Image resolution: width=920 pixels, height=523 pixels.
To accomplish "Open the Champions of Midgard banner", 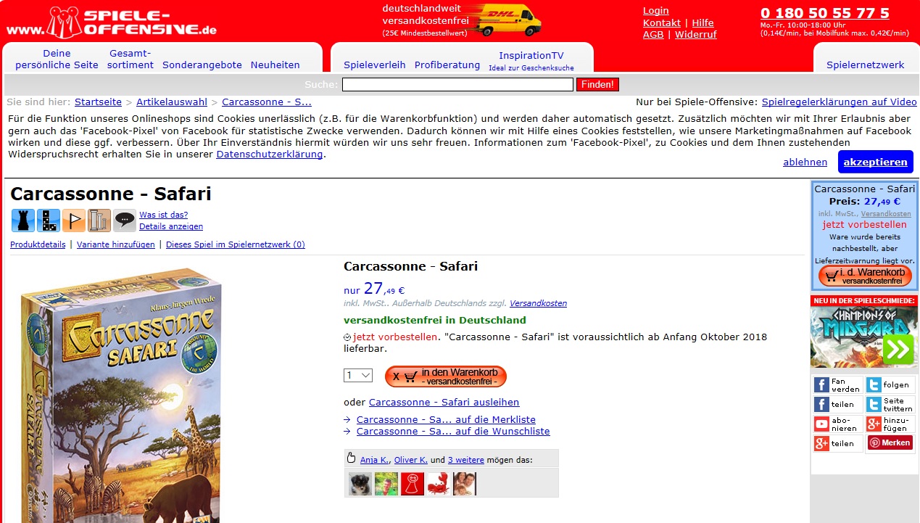I will click(863, 337).
